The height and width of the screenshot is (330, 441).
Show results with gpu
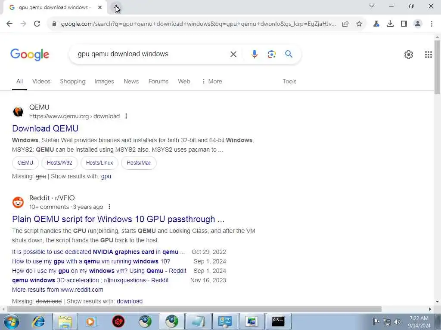pos(106,177)
